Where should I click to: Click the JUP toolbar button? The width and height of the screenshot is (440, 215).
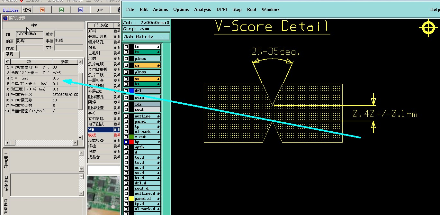pyautogui.click(x=100, y=10)
